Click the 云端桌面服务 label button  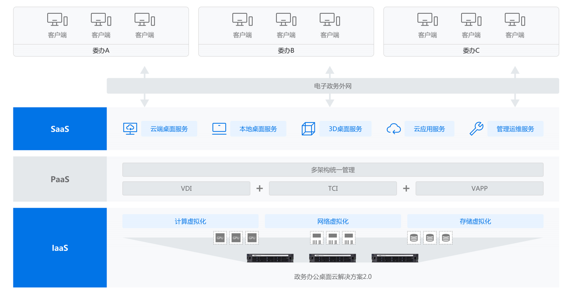(x=169, y=129)
